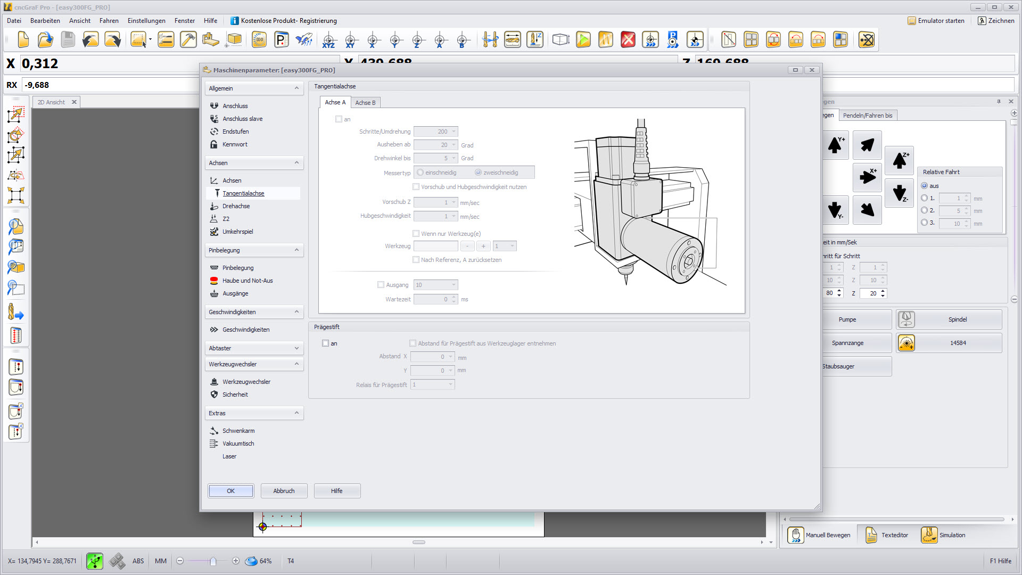Click the Werkzeug input field
Viewport: 1022px width, 575px height.
pos(435,246)
